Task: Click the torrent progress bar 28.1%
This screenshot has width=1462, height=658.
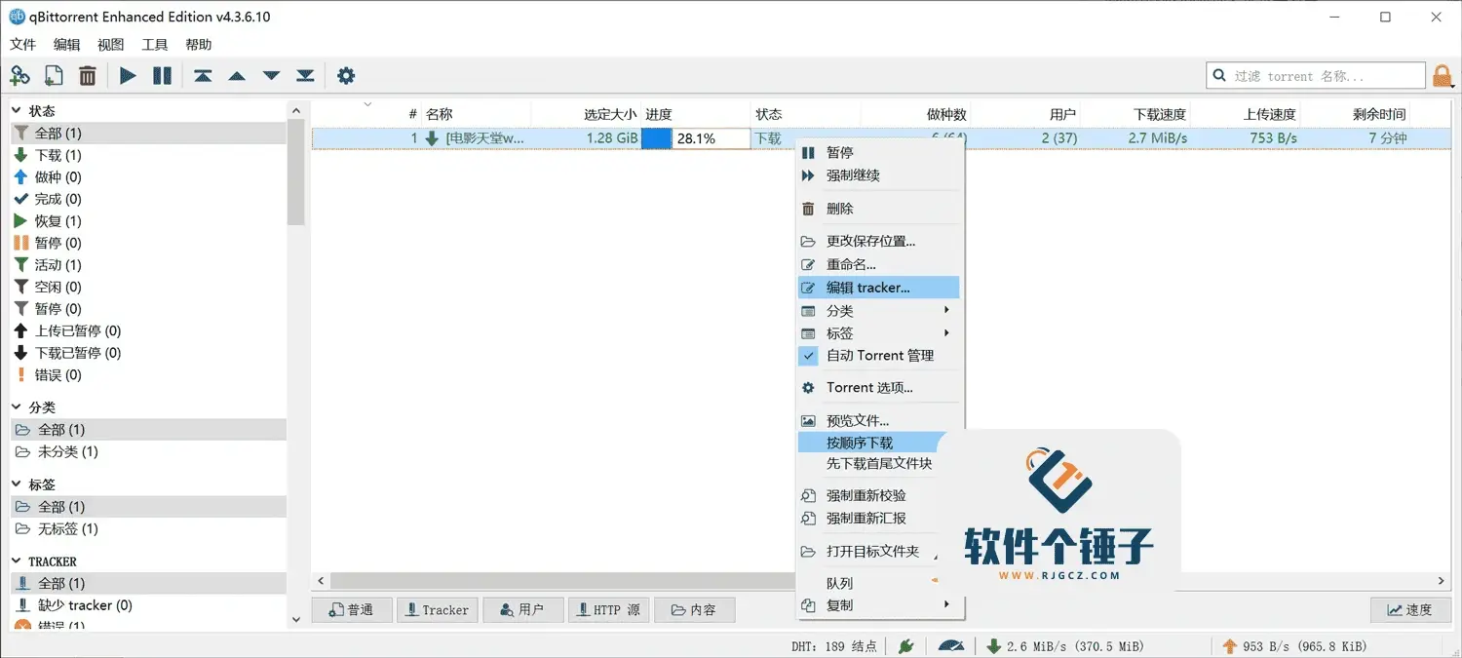Action: [x=696, y=138]
